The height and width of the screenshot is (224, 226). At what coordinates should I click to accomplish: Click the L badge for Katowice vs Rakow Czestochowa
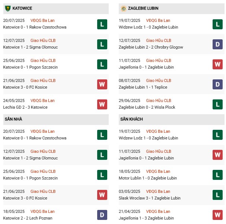102,24
